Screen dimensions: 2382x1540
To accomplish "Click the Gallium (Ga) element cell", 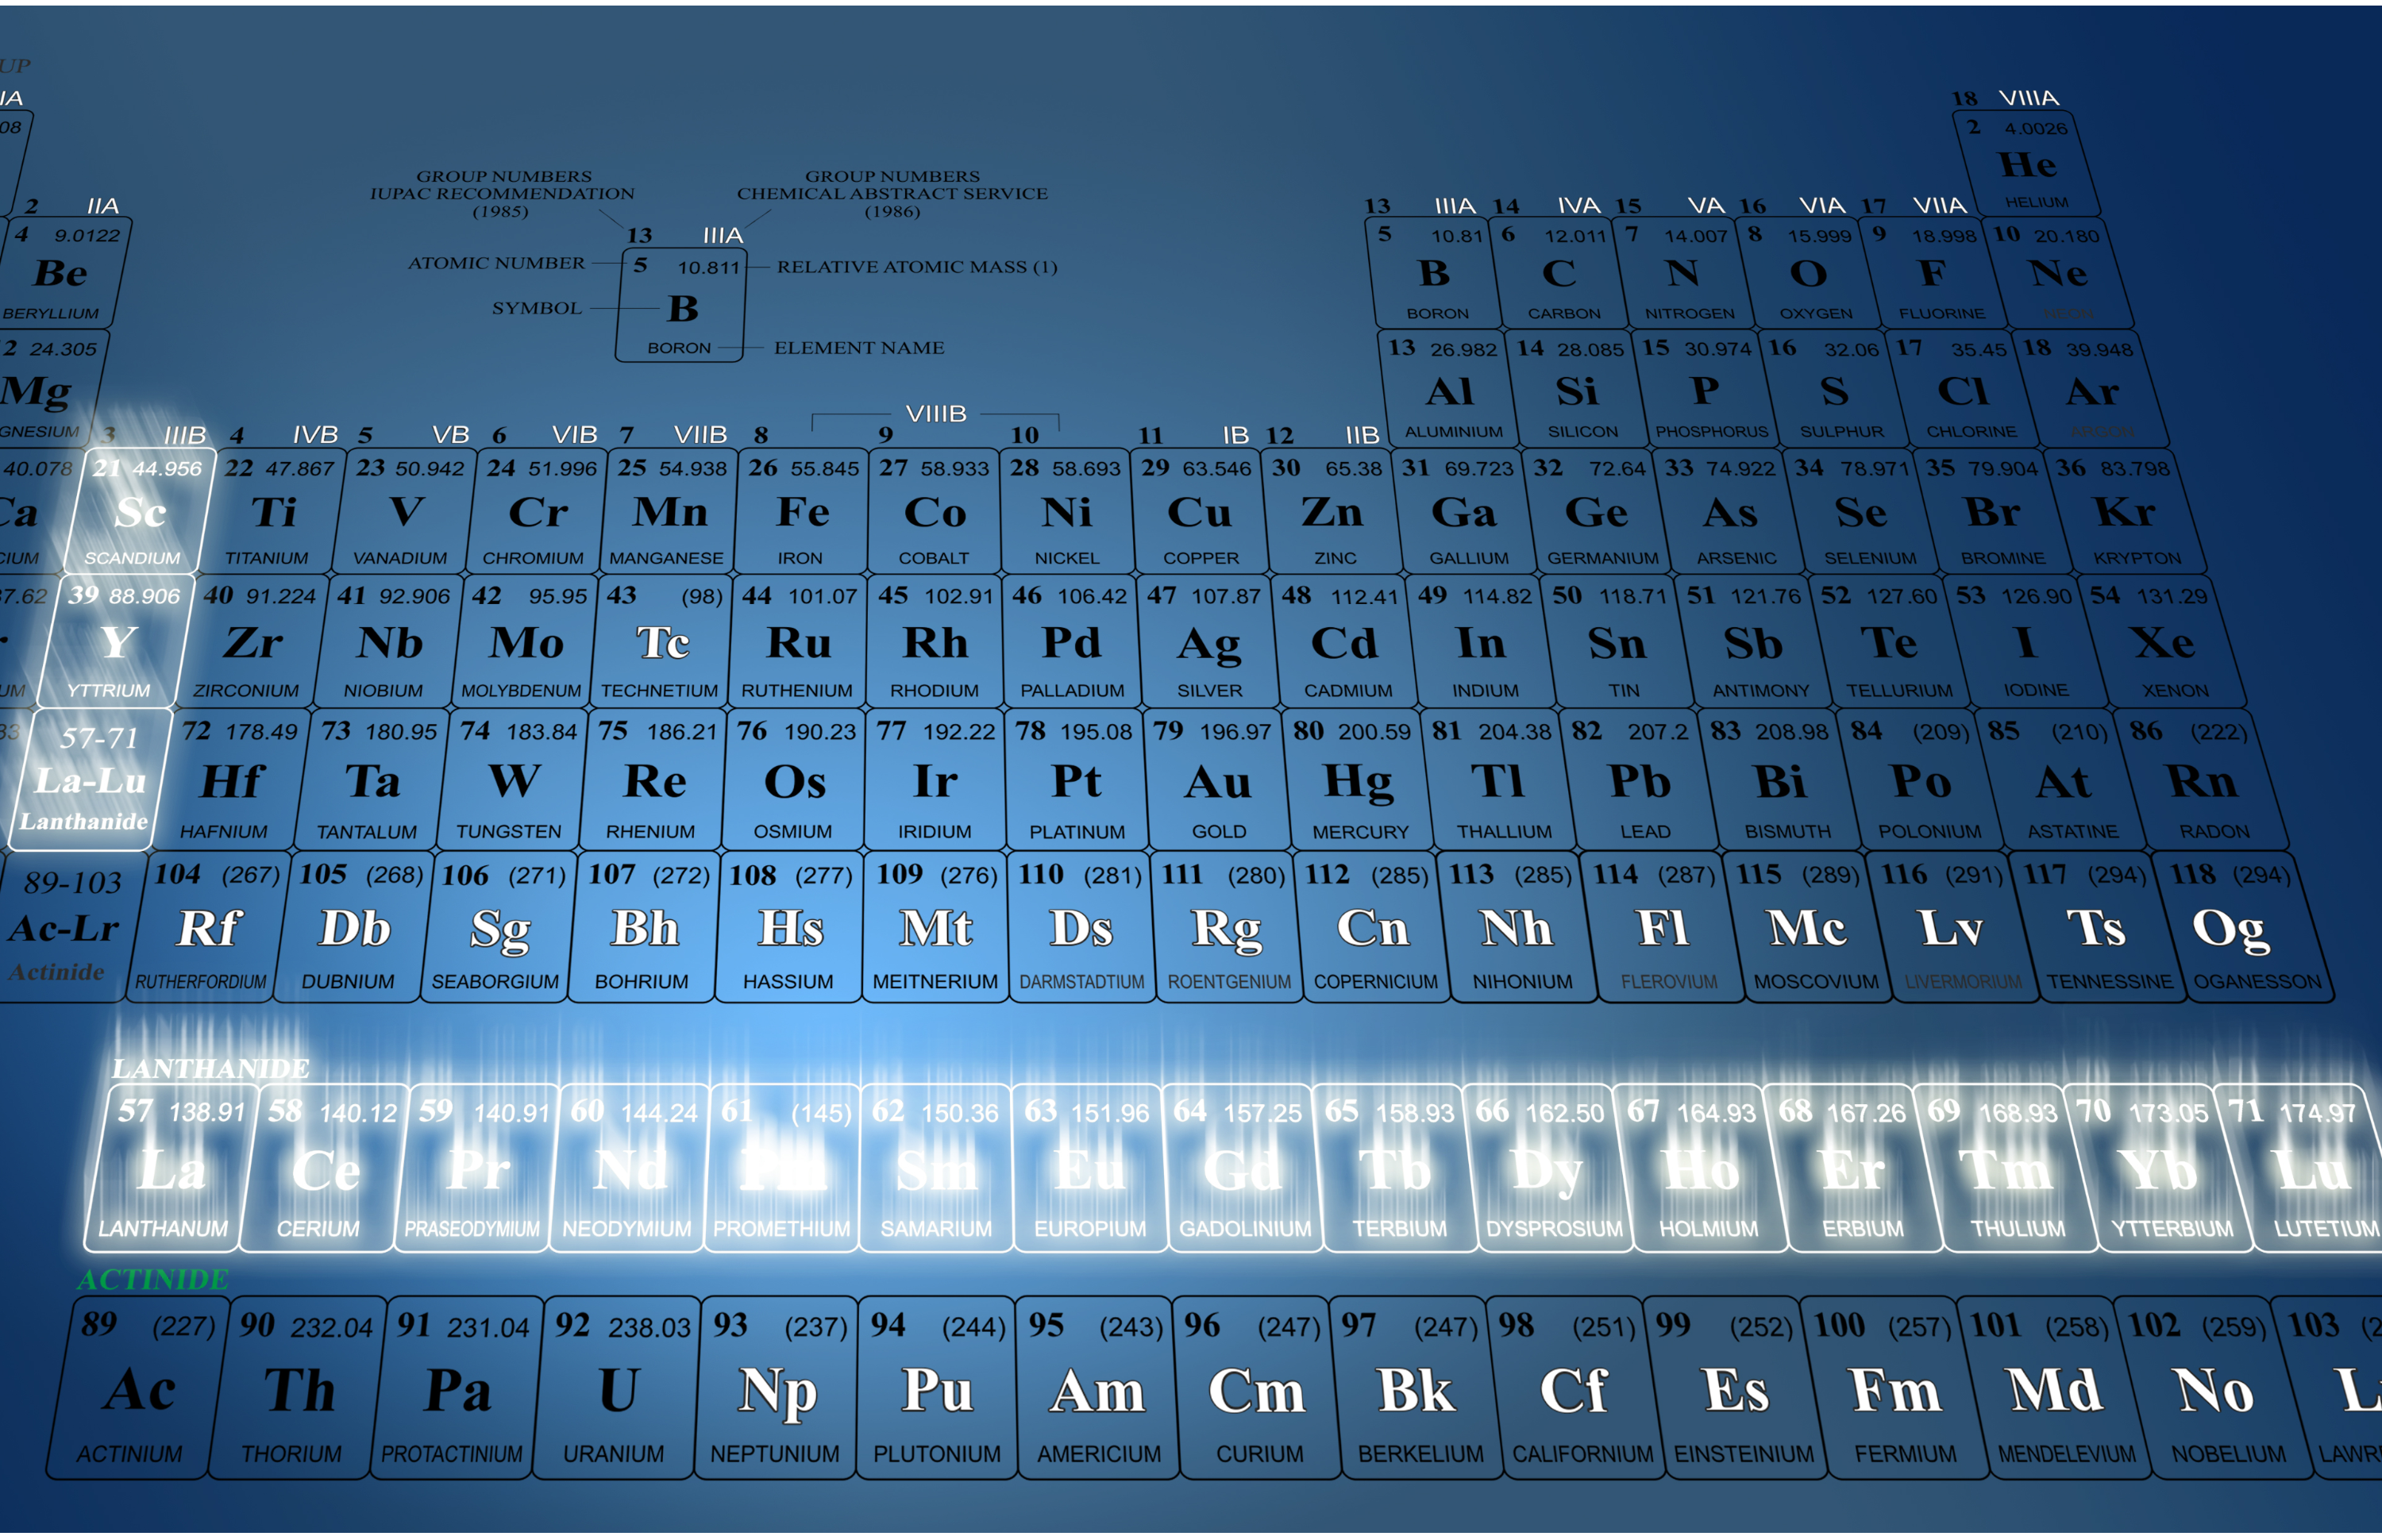I will (x=1464, y=511).
